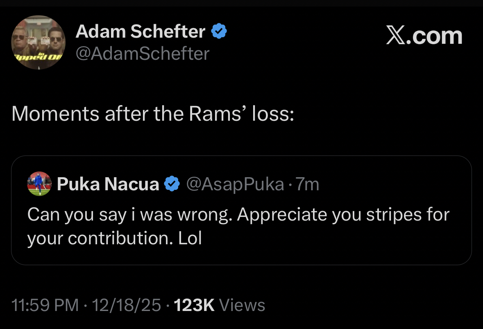Screen dimensions: 483x329
Task: Click empty area inside the quoted tweet card border
Action: coord(348,246)
